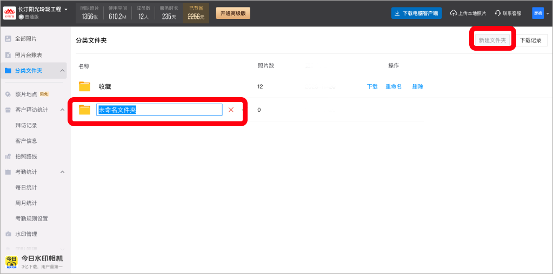553x274 pixels.
Task: Go to 考勤规则设置 submenu
Action: pos(32,218)
